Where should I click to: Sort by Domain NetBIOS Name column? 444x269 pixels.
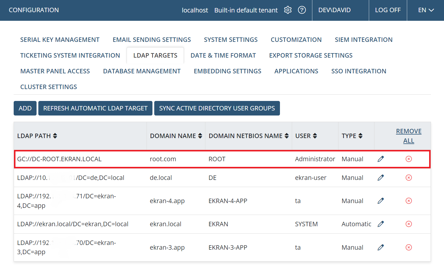click(249, 136)
